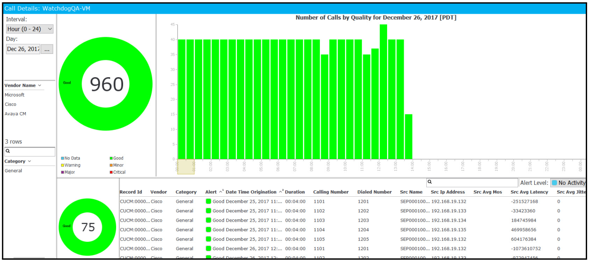Click the latency value 604176384
This screenshot has height=262, width=589.
[524, 239]
